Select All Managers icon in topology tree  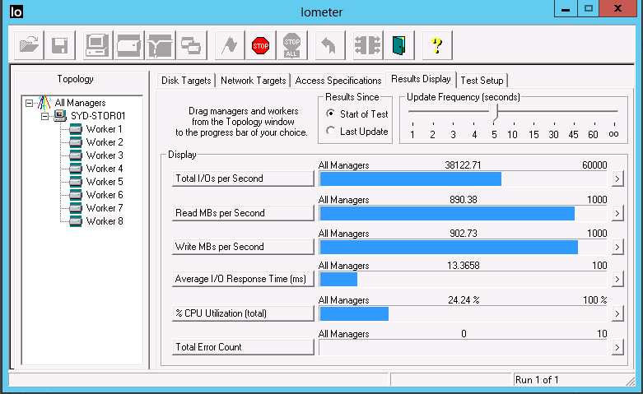point(44,103)
